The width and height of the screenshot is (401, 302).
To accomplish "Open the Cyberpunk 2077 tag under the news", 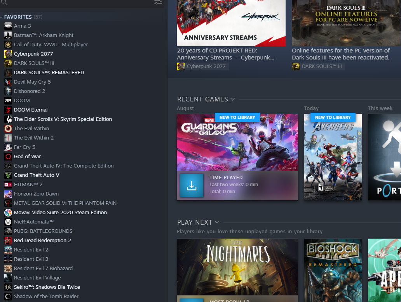I will [x=202, y=66].
